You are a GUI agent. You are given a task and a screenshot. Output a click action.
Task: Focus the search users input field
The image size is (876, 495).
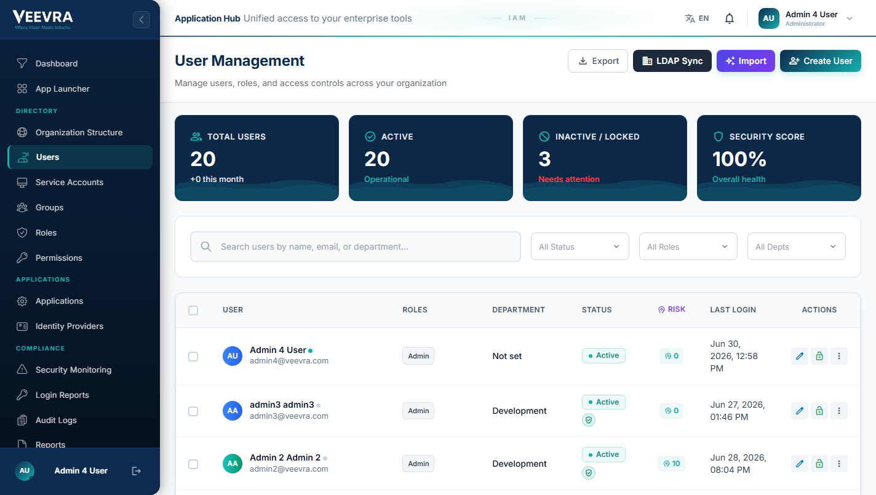coord(356,247)
